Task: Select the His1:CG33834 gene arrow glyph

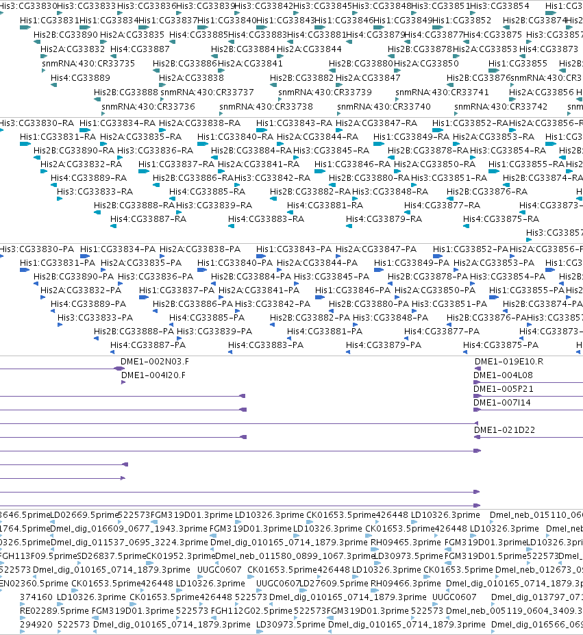Action: click(85, 27)
